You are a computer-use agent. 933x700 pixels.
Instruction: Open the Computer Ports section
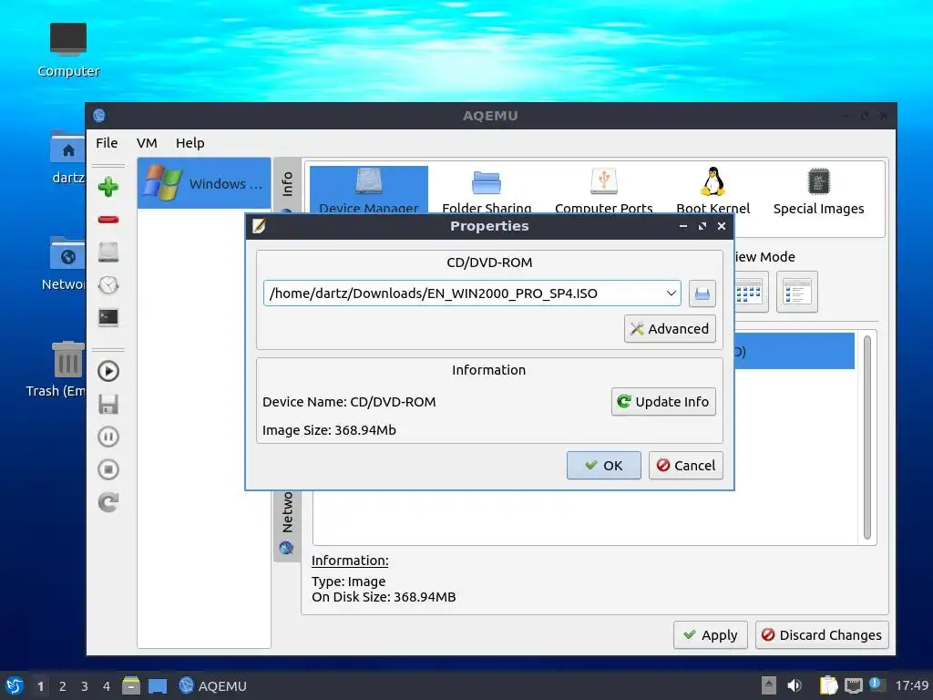(x=604, y=190)
